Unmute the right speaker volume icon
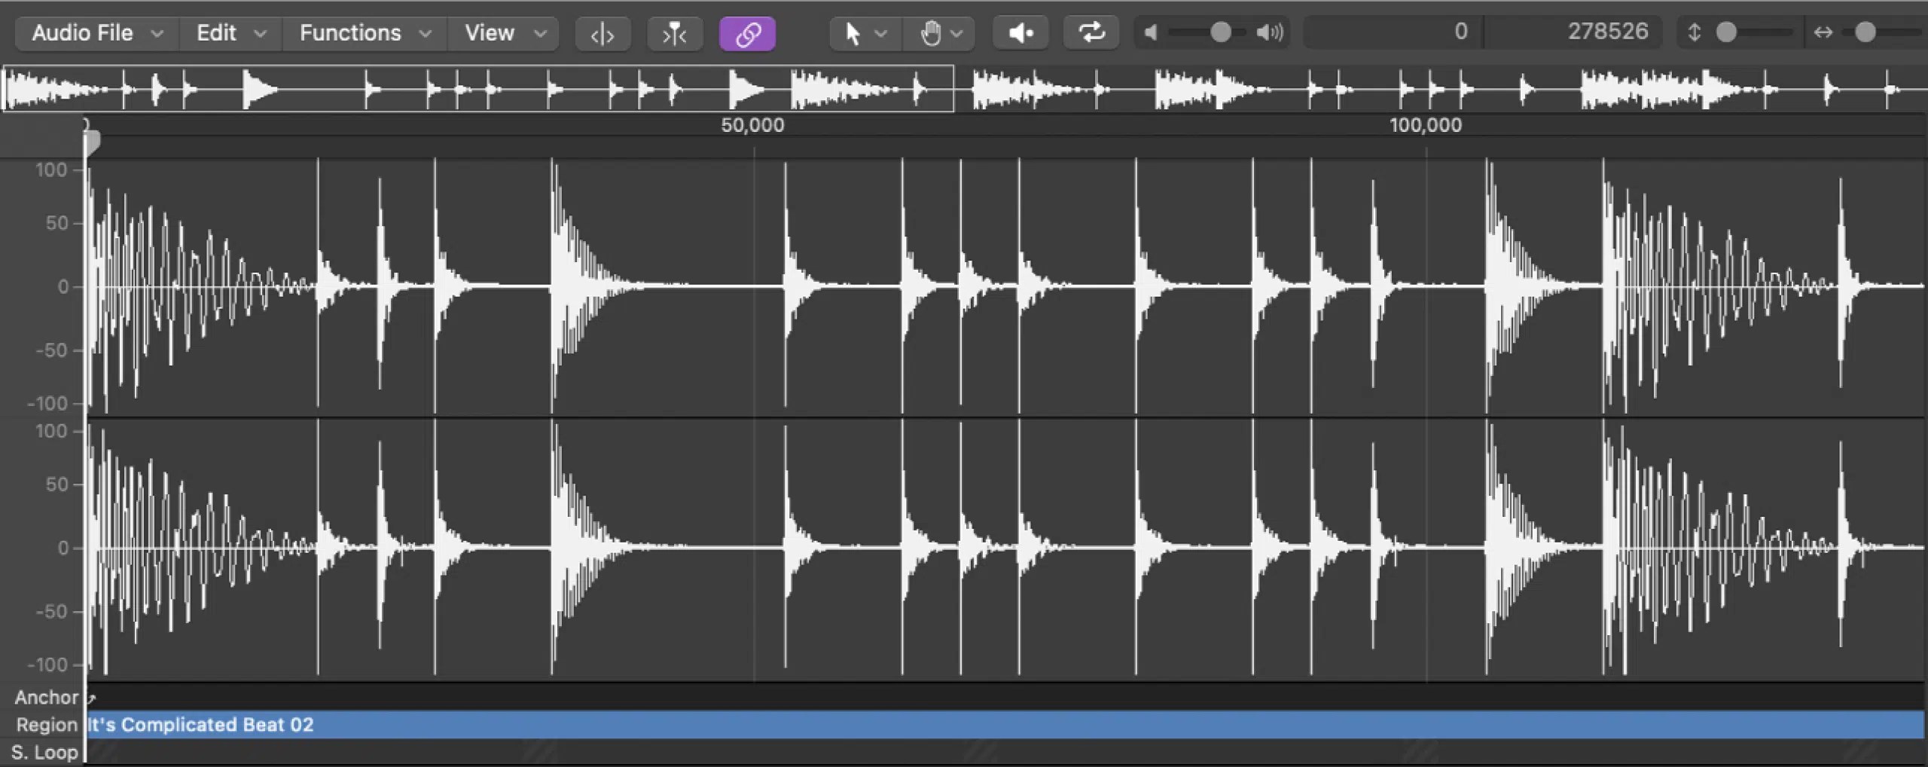Image resolution: width=1928 pixels, height=767 pixels. (x=1269, y=32)
